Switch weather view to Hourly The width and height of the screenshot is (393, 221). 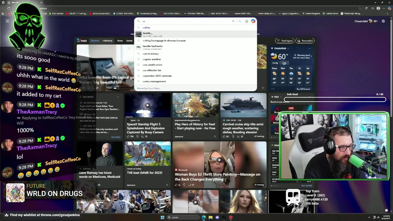tap(275, 63)
